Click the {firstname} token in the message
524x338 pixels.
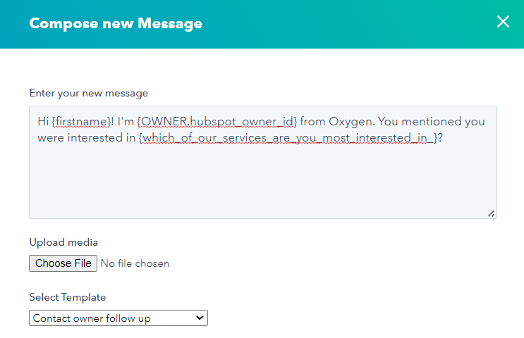coord(80,121)
